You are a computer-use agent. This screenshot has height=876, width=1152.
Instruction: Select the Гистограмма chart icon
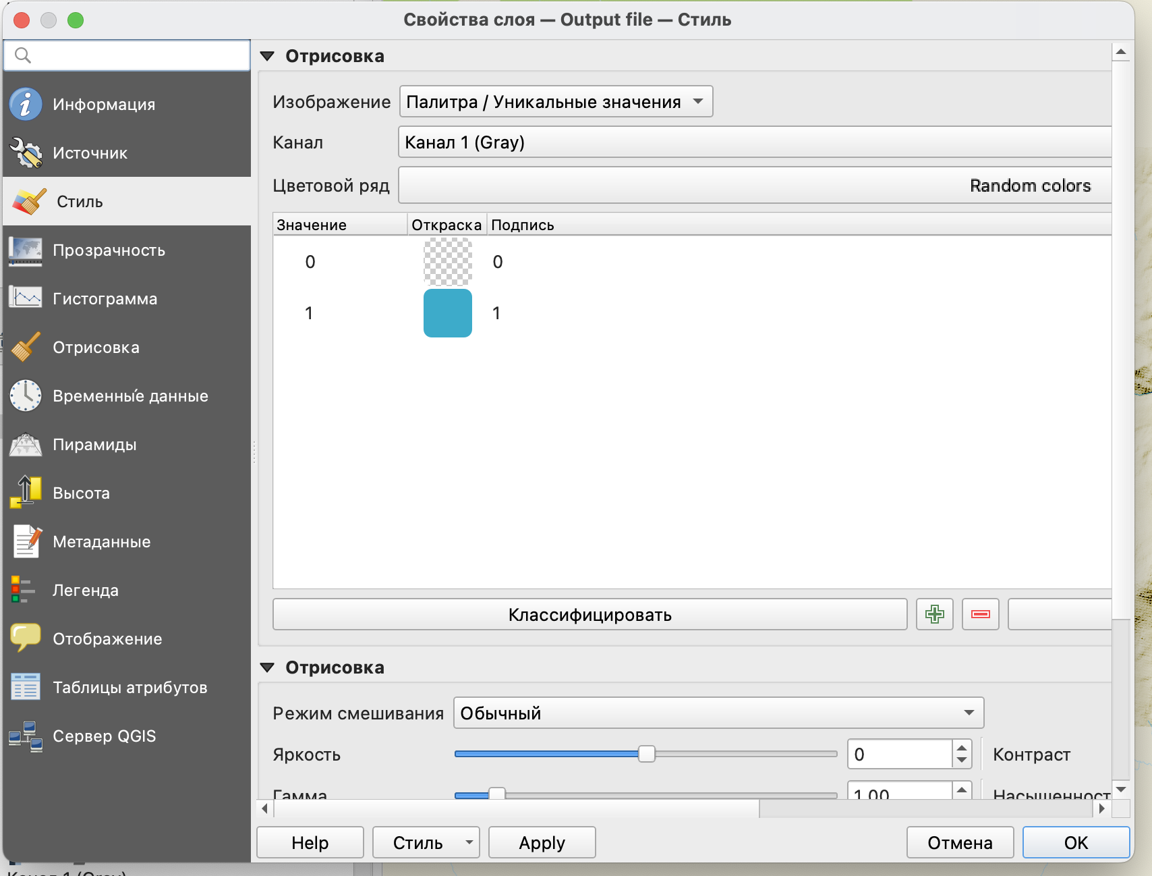click(26, 298)
